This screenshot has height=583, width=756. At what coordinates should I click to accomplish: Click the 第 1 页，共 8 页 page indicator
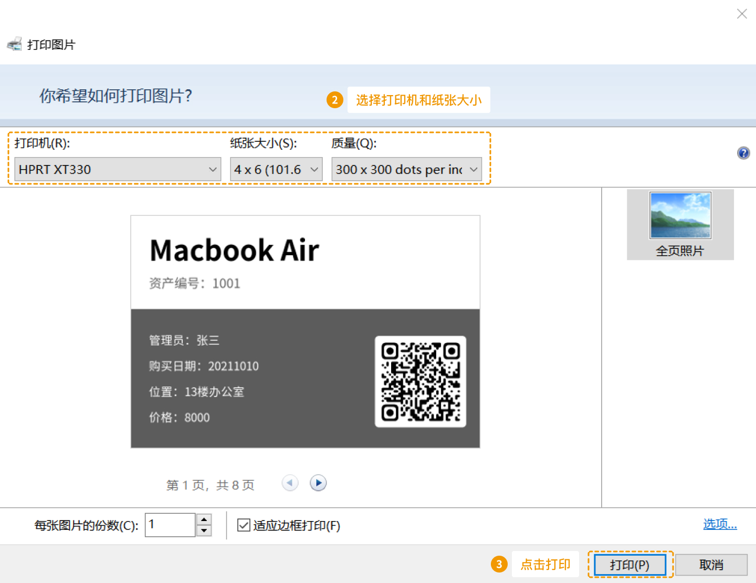click(211, 485)
